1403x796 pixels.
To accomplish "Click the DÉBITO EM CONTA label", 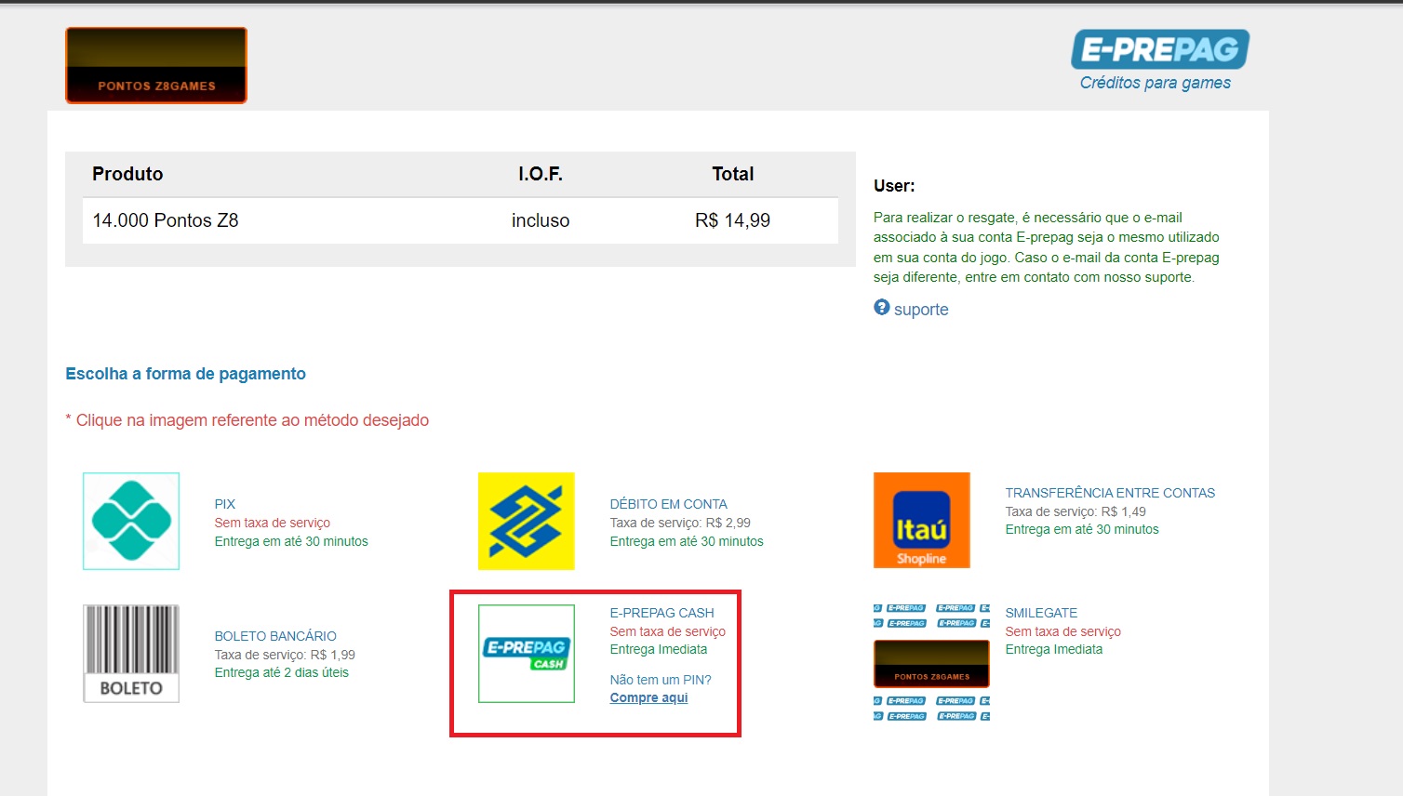I will pyautogui.click(x=669, y=504).
